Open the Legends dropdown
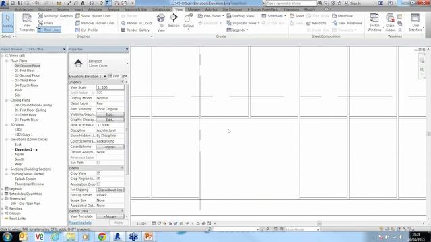Viewport: 431px width, 242px height. pos(237,30)
